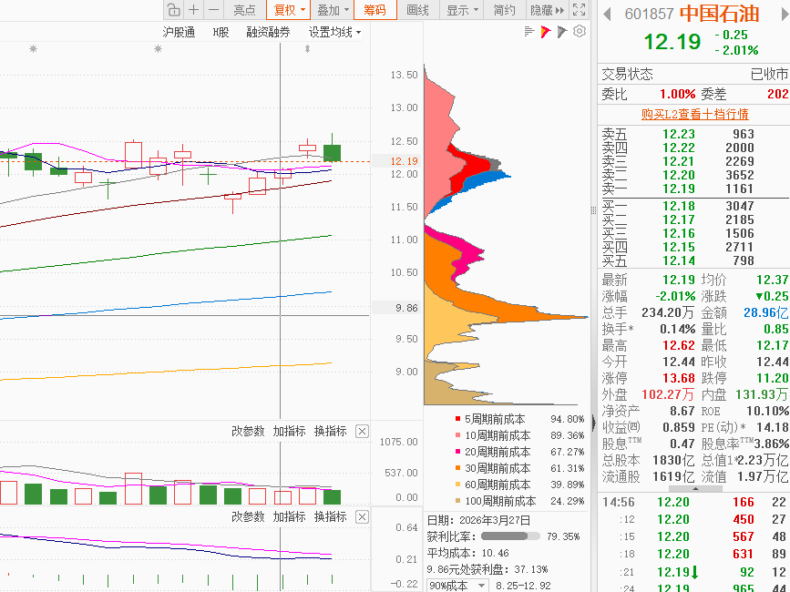Viewport: 790px width, 592px height.
Task: Click 买一 price 12.18
Action: coord(678,206)
